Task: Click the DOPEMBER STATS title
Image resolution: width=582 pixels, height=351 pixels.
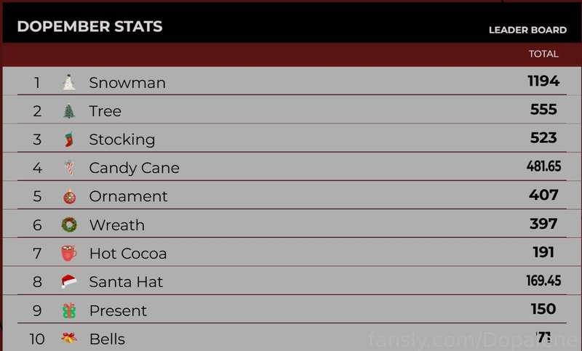Action: 89,26
